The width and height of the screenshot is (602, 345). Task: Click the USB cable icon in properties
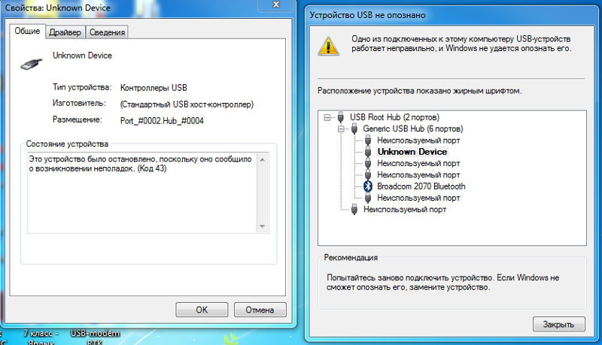pyautogui.click(x=32, y=64)
